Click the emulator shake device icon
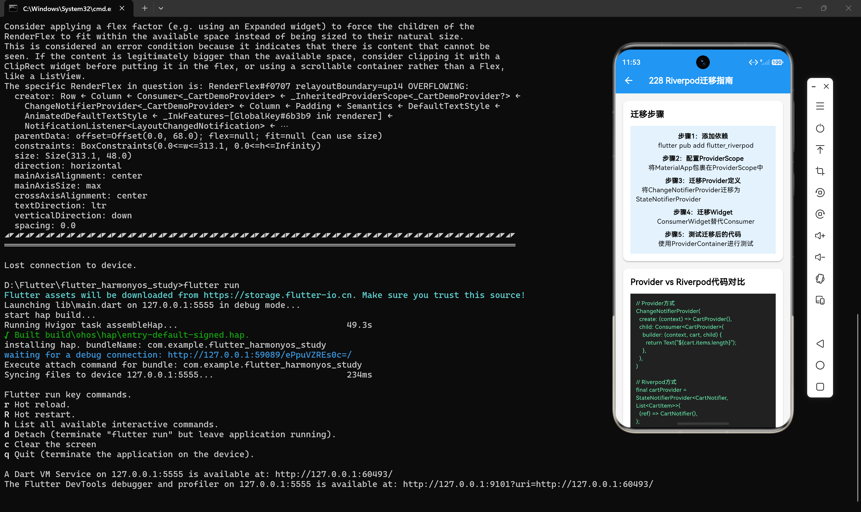The width and height of the screenshot is (861, 512). [820, 278]
